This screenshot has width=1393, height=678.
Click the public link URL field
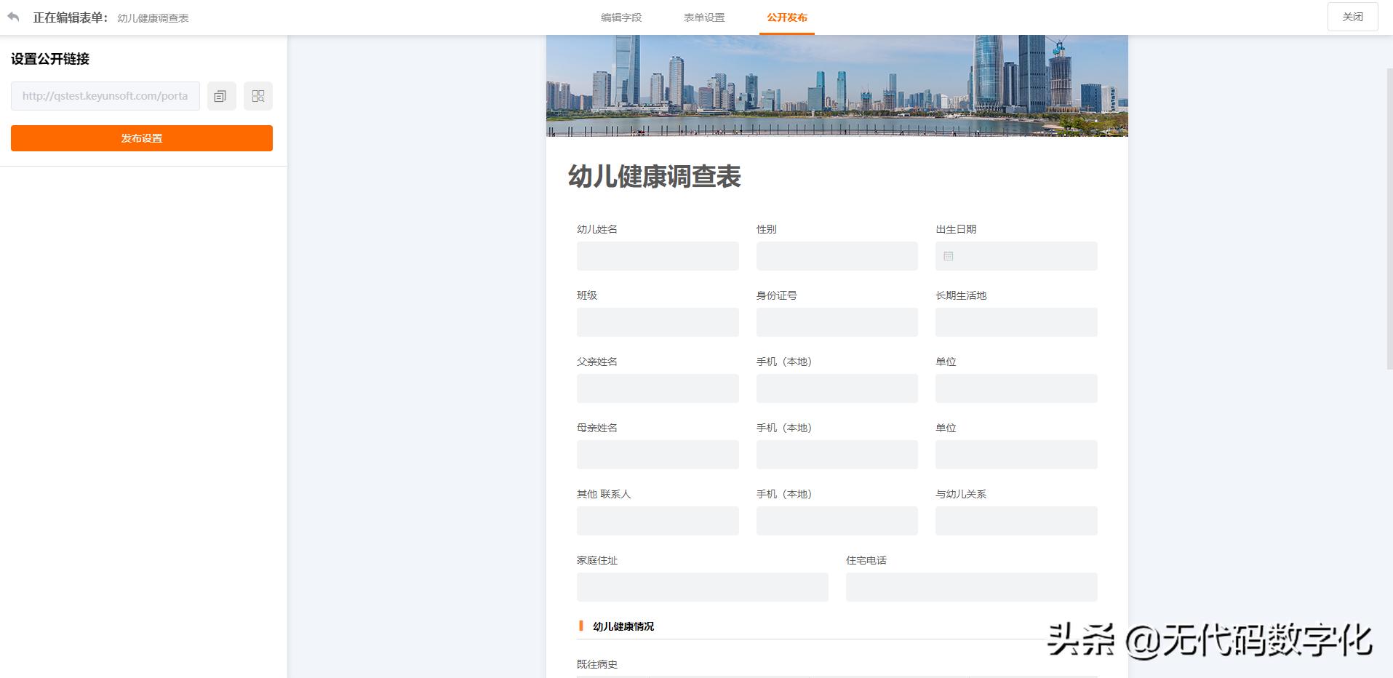point(105,95)
